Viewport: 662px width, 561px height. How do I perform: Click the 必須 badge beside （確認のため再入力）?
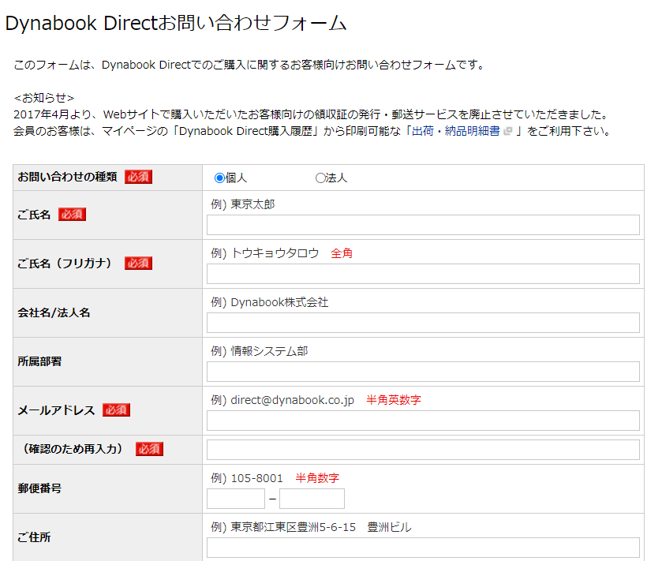[x=149, y=449]
